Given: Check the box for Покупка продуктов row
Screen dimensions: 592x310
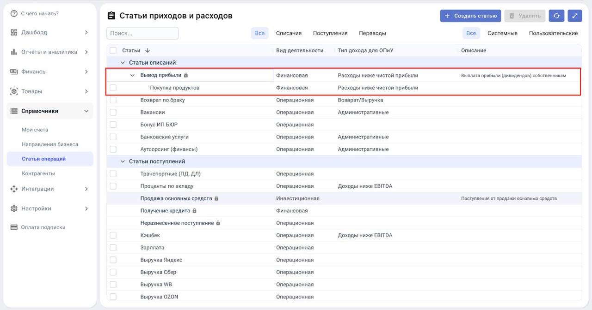Looking at the screenshot, I should coord(113,88).
